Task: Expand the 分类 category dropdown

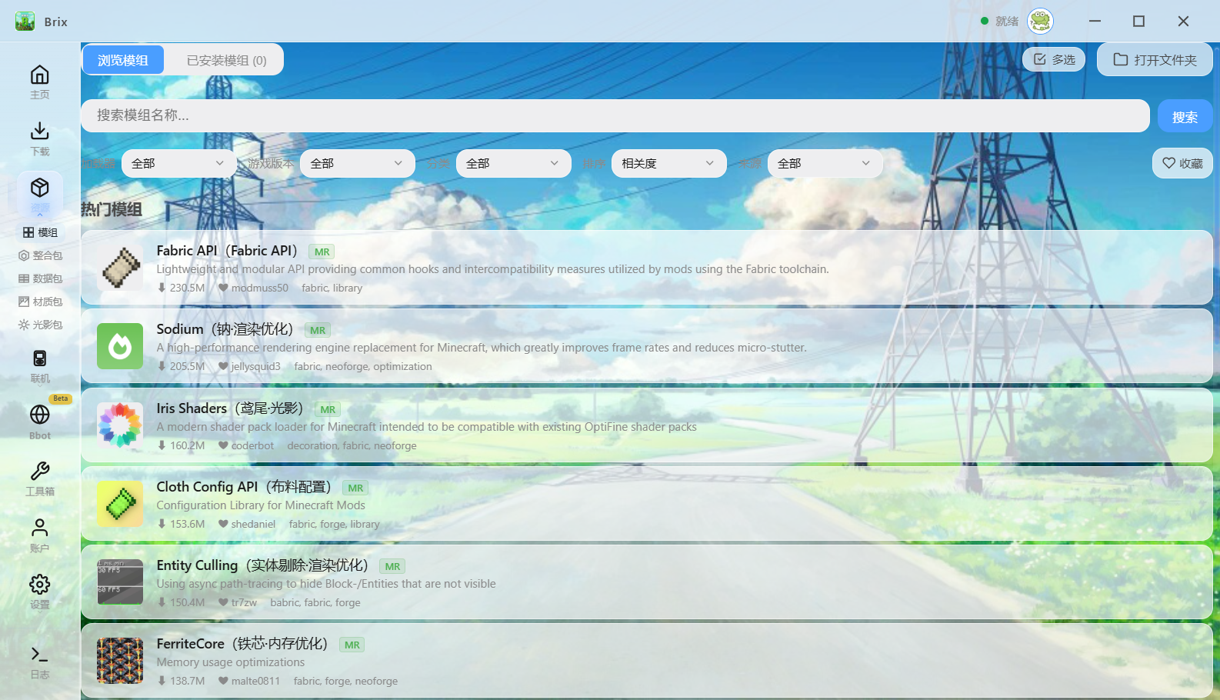Action: click(513, 163)
